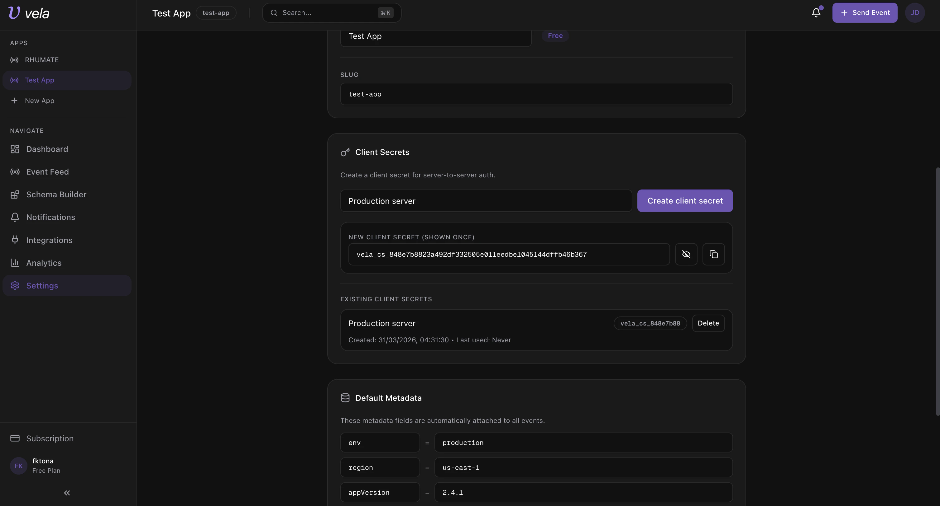The height and width of the screenshot is (506, 940).
Task: Click the Default Metadata database icon
Action: [345, 397]
